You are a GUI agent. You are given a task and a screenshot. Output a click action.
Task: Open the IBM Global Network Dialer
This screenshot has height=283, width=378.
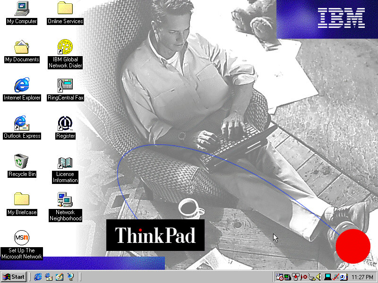point(65,47)
